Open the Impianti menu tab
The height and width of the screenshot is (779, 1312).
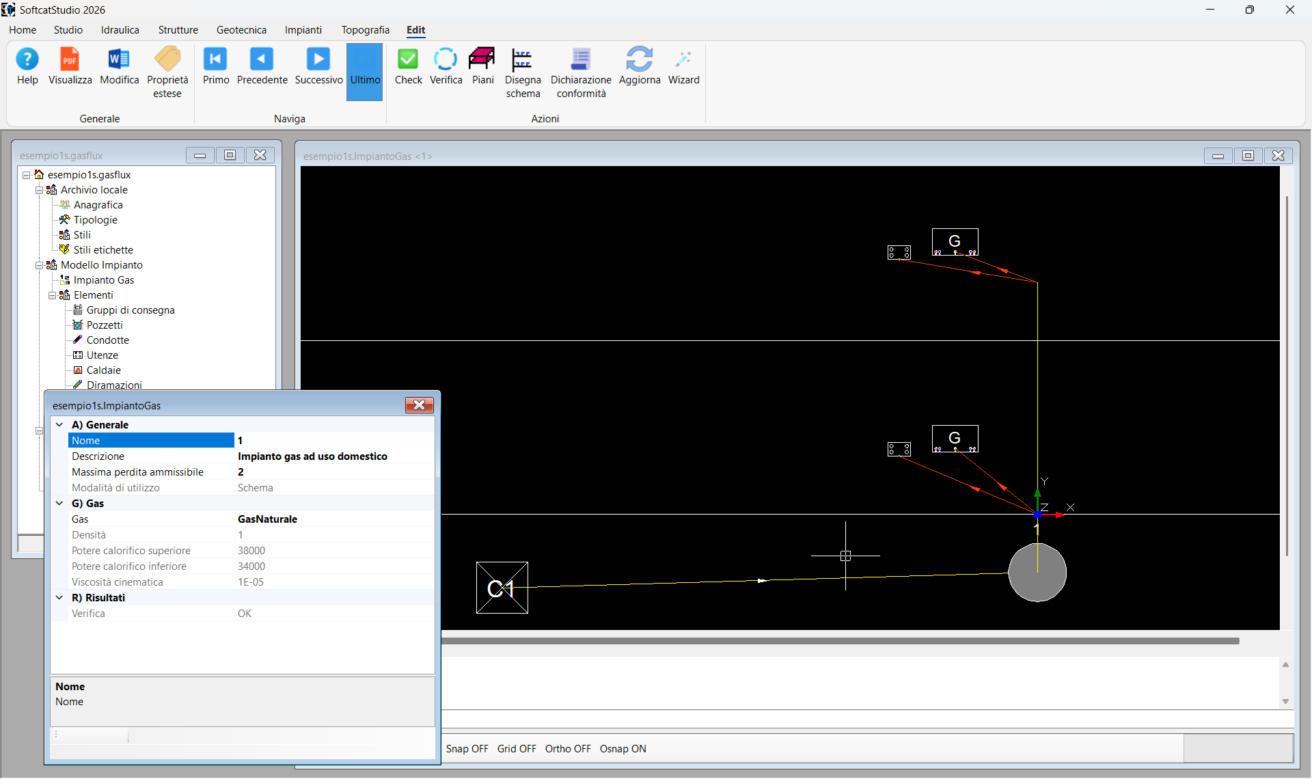(303, 30)
